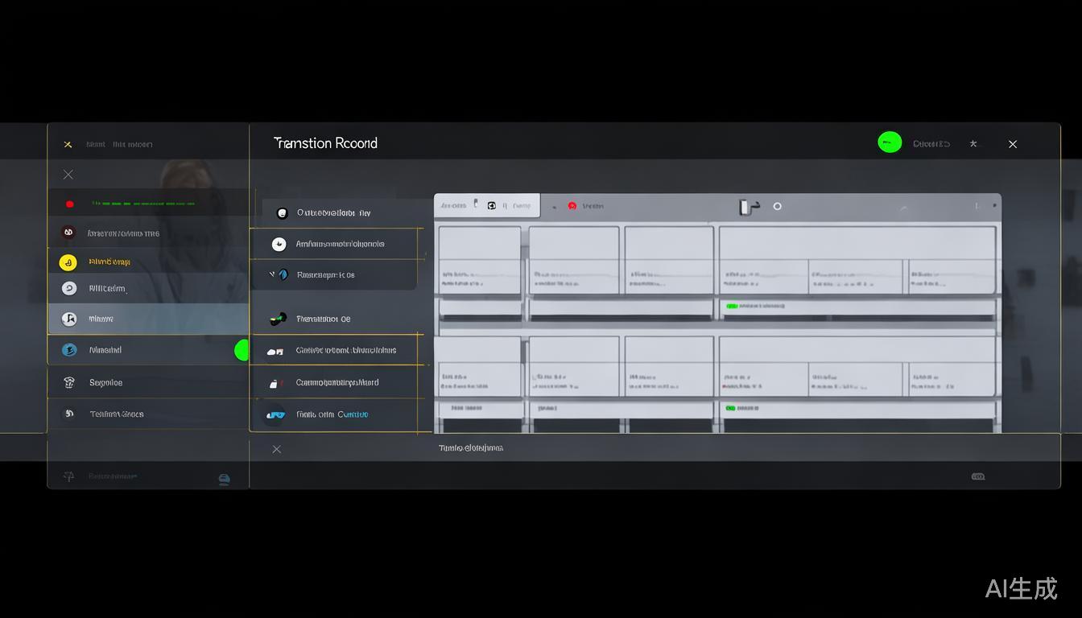The width and height of the screenshot is (1082, 618).
Task: Select the small hollow circle radio in inner toolbar
Action: [778, 207]
